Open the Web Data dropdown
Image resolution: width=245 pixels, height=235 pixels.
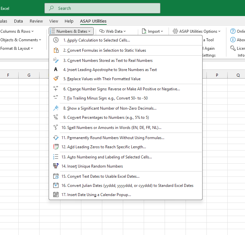pos(113,31)
